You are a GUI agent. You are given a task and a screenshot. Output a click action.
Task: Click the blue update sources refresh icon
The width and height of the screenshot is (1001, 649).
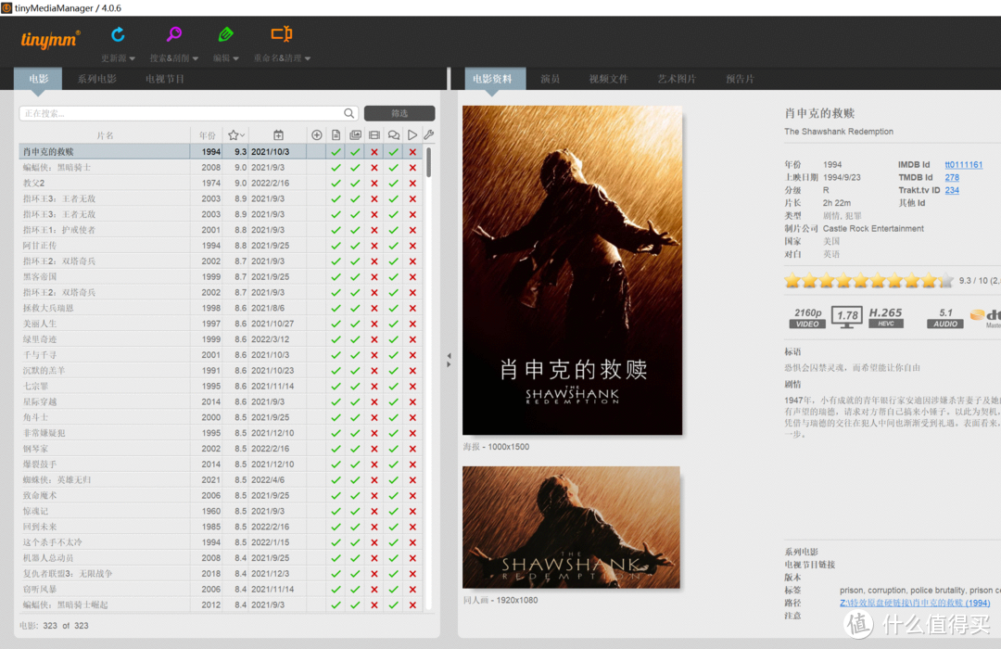click(118, 35)
